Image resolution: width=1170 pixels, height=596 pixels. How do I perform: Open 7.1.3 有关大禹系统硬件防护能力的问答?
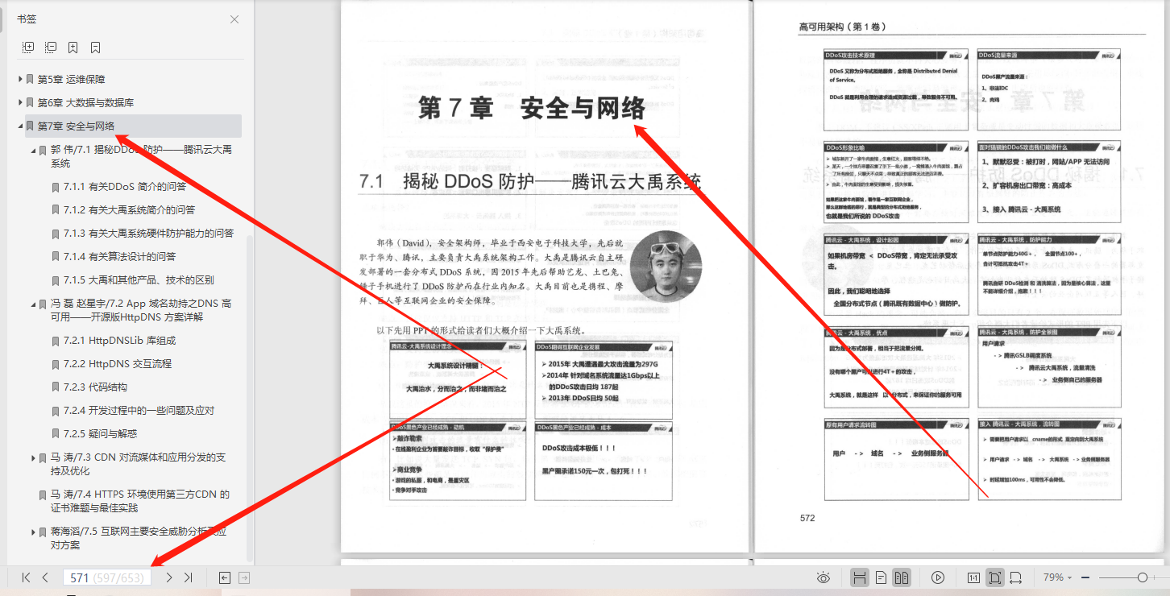coord(148,233)
